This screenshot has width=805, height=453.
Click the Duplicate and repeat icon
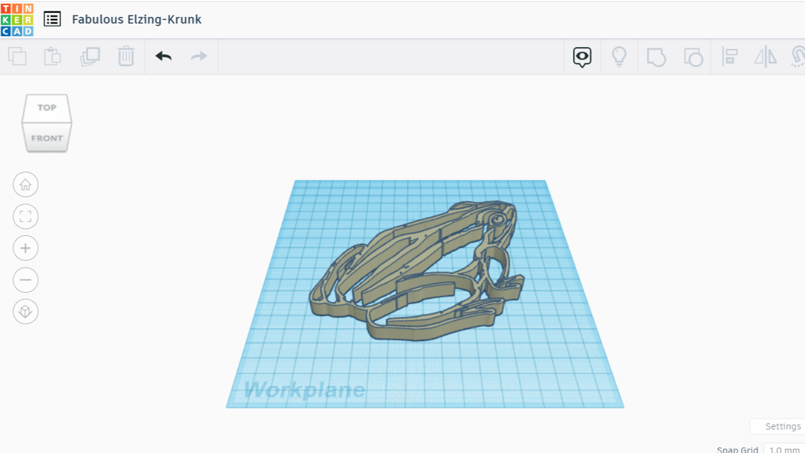point(89,56)
